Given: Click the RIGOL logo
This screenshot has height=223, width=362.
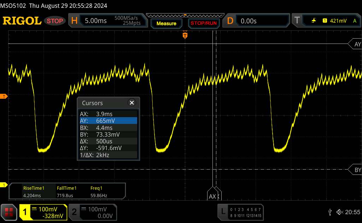Looking at the screenshot, I should [x=22, y=21].
